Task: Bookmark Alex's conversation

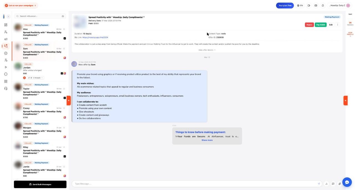Action: click(x=64, y=29)
